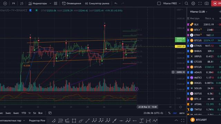The width and height of the screenshot is (221, 124).
Task: Redo the chart action
Action: 123,3
